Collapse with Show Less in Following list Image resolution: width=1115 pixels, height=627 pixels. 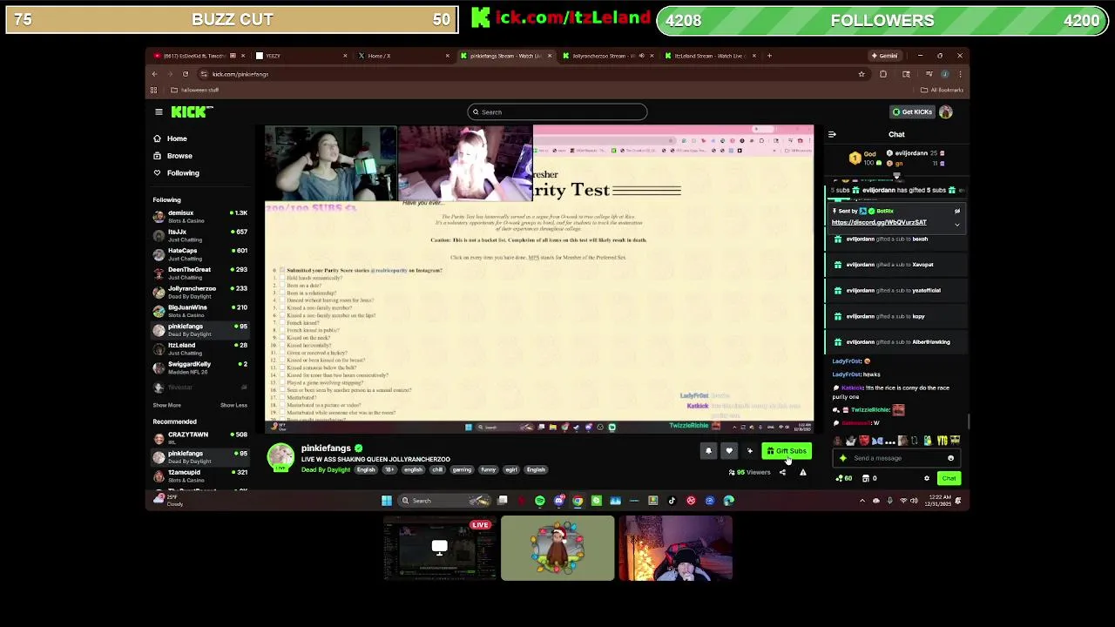(233, 405)
